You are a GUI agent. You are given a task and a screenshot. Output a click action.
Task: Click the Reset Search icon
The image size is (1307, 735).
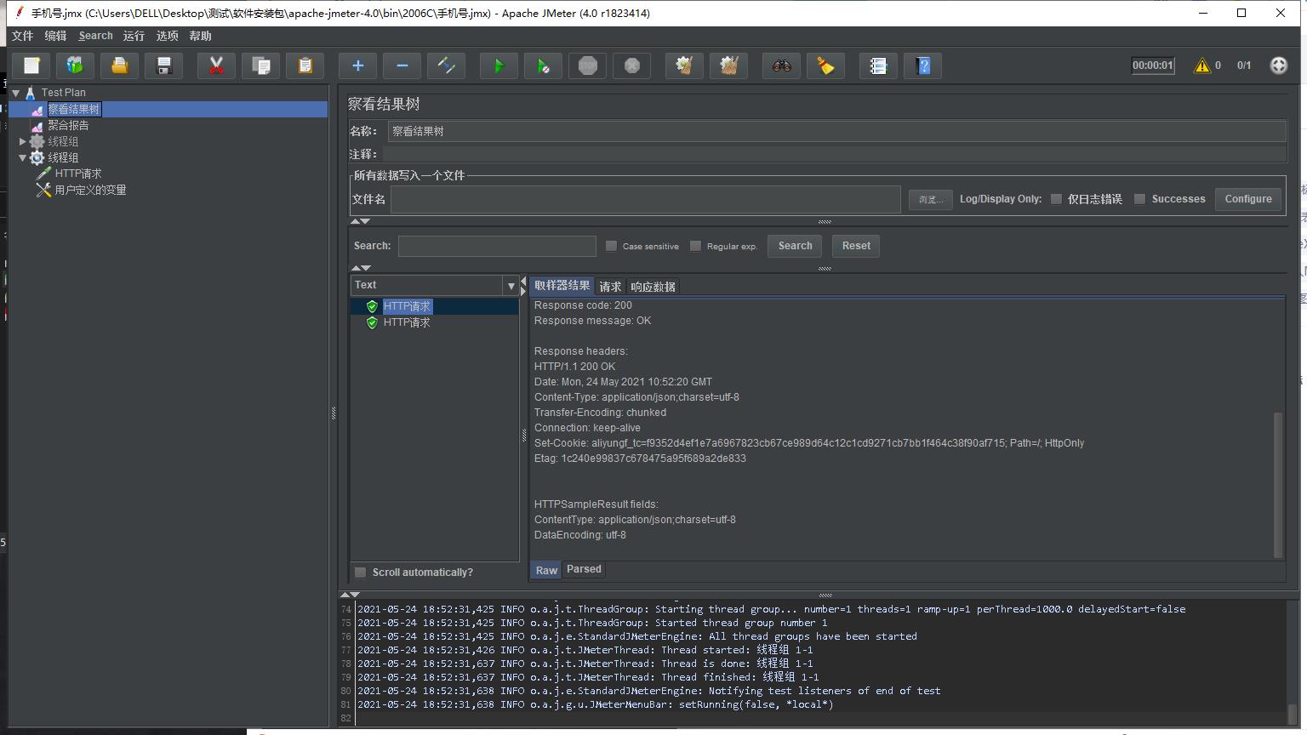click(x=825, y=66)
